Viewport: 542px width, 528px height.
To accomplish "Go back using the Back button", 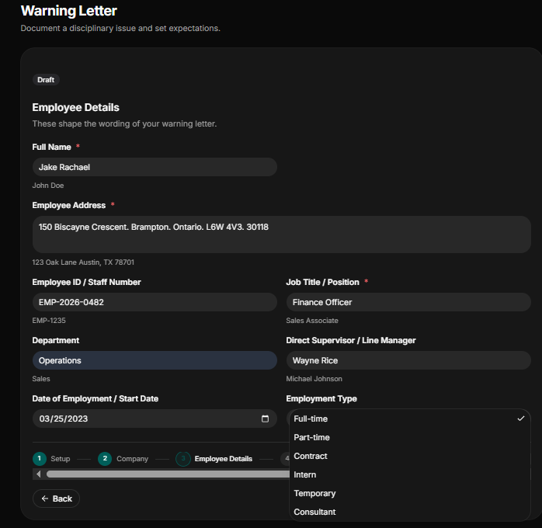I will (57, 498).
